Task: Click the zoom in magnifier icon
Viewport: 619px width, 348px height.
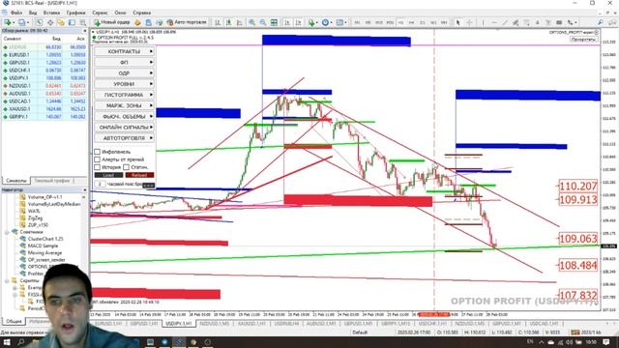Action: click(x=251, y=22)
